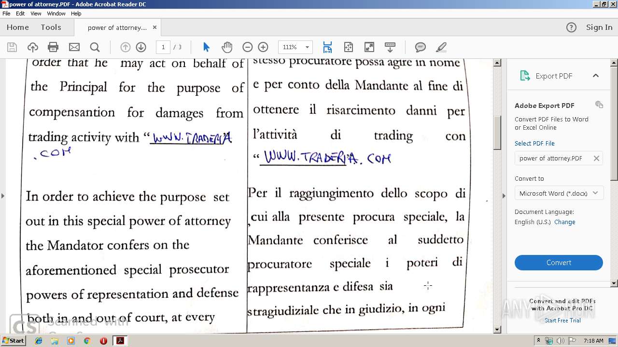Open the Help menu
Image resolution: width=618 pixels, height=347 pixels.
76,13
